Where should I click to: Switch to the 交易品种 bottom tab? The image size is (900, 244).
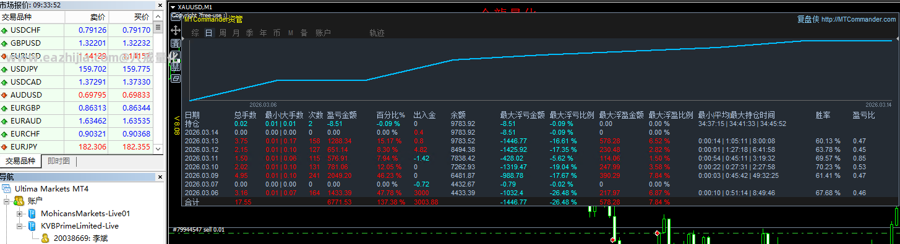tap(20, 161)
